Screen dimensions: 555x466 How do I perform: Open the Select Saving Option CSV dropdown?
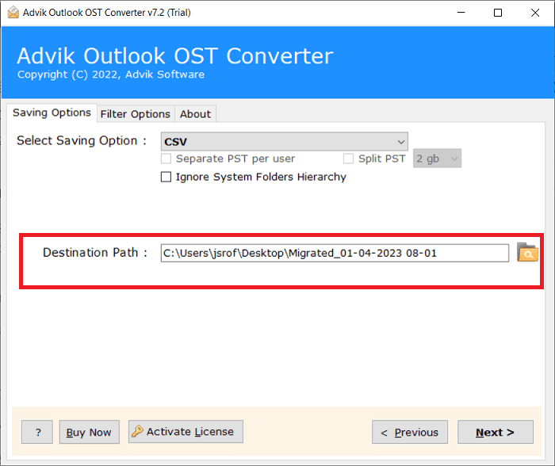pos(284,142)
